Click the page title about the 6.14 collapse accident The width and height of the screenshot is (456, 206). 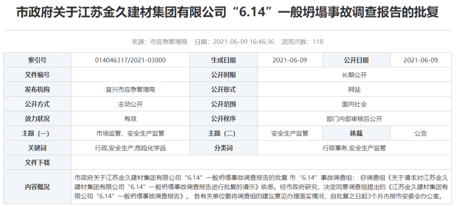[x=228, y=13]
